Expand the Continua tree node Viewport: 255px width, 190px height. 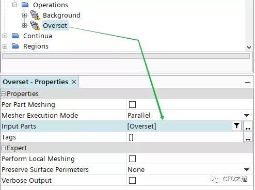click(x=5, y=36)
